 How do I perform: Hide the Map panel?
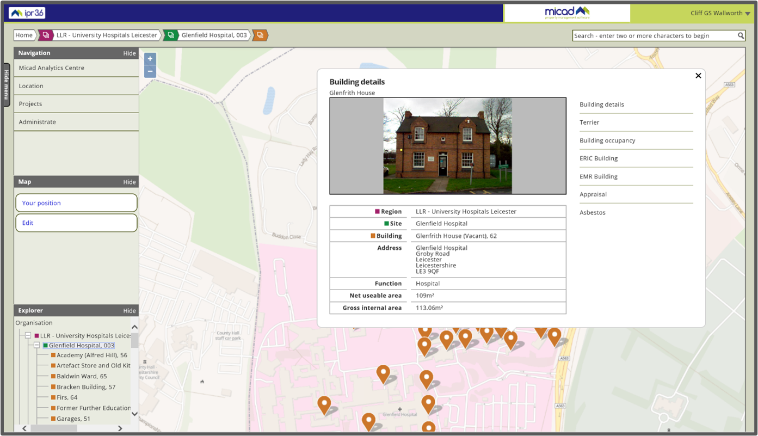click(x=130, y=182)
